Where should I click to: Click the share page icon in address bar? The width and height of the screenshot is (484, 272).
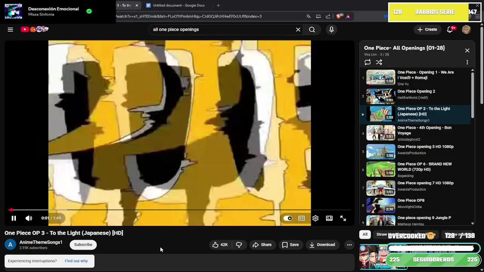coord(328,16)
